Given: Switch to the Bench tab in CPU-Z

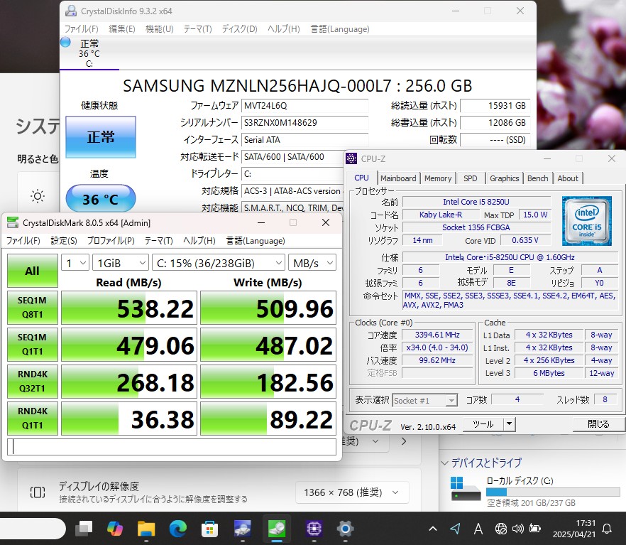Looking at the screenshot, I should pos(537,178).
